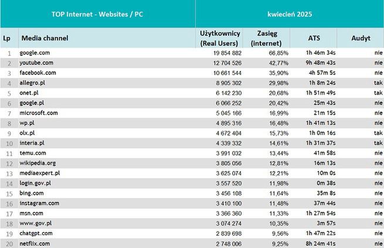Click the instagram.com row name

(40, 203)
